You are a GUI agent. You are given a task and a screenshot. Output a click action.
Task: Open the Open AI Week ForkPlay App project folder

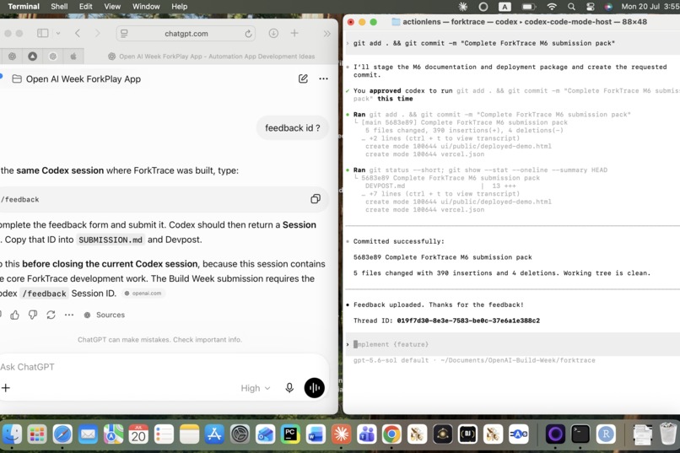click(x=76, y=79)
